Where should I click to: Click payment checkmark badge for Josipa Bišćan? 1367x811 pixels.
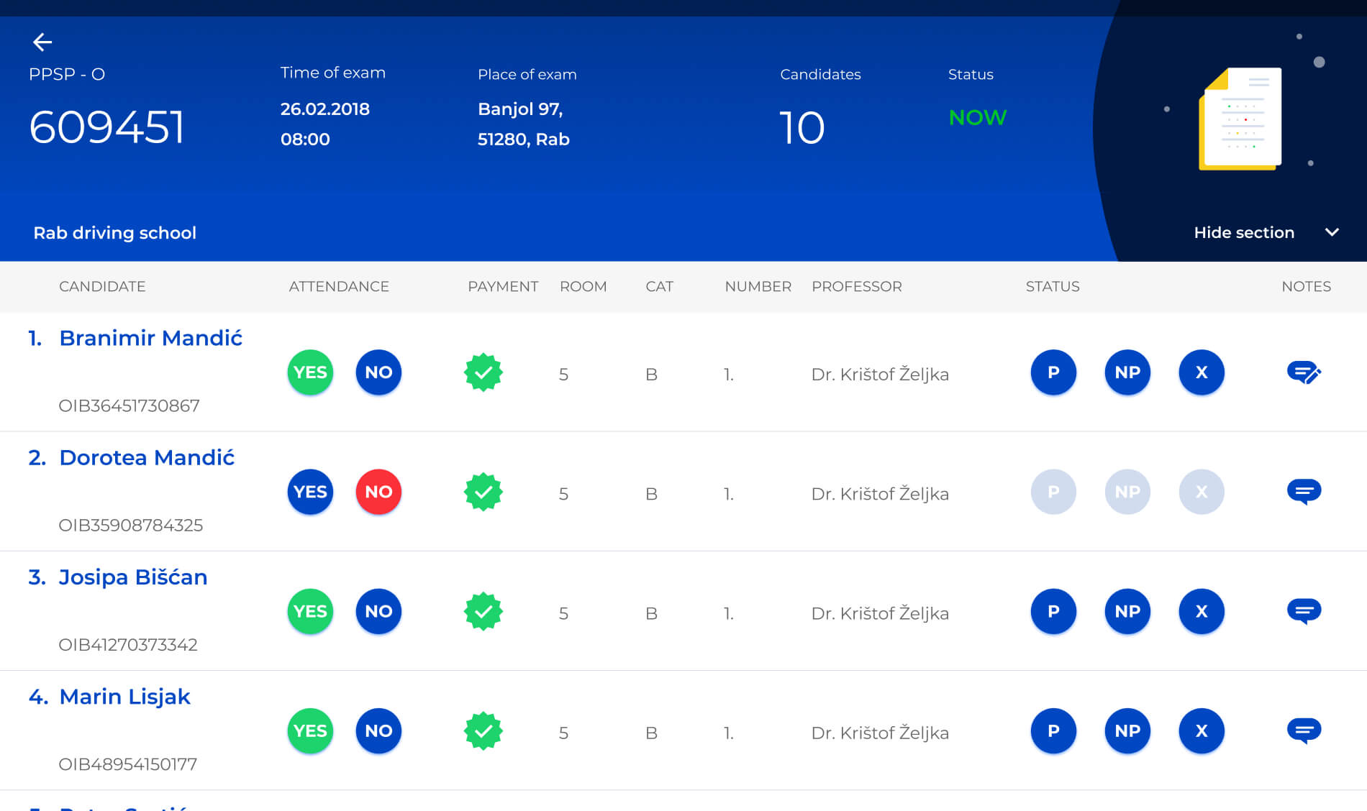(x=483, y=611)
